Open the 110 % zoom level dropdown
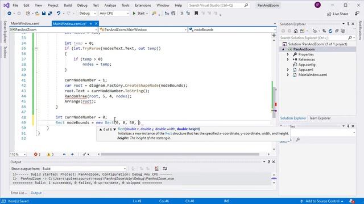 click(18, 154)
